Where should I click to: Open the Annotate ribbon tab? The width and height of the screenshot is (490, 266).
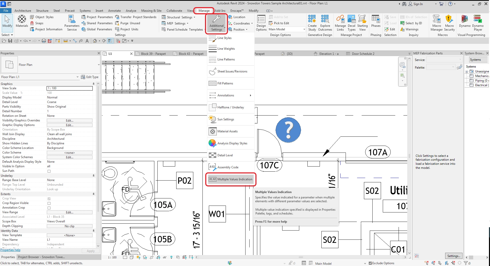pos(114,11)
